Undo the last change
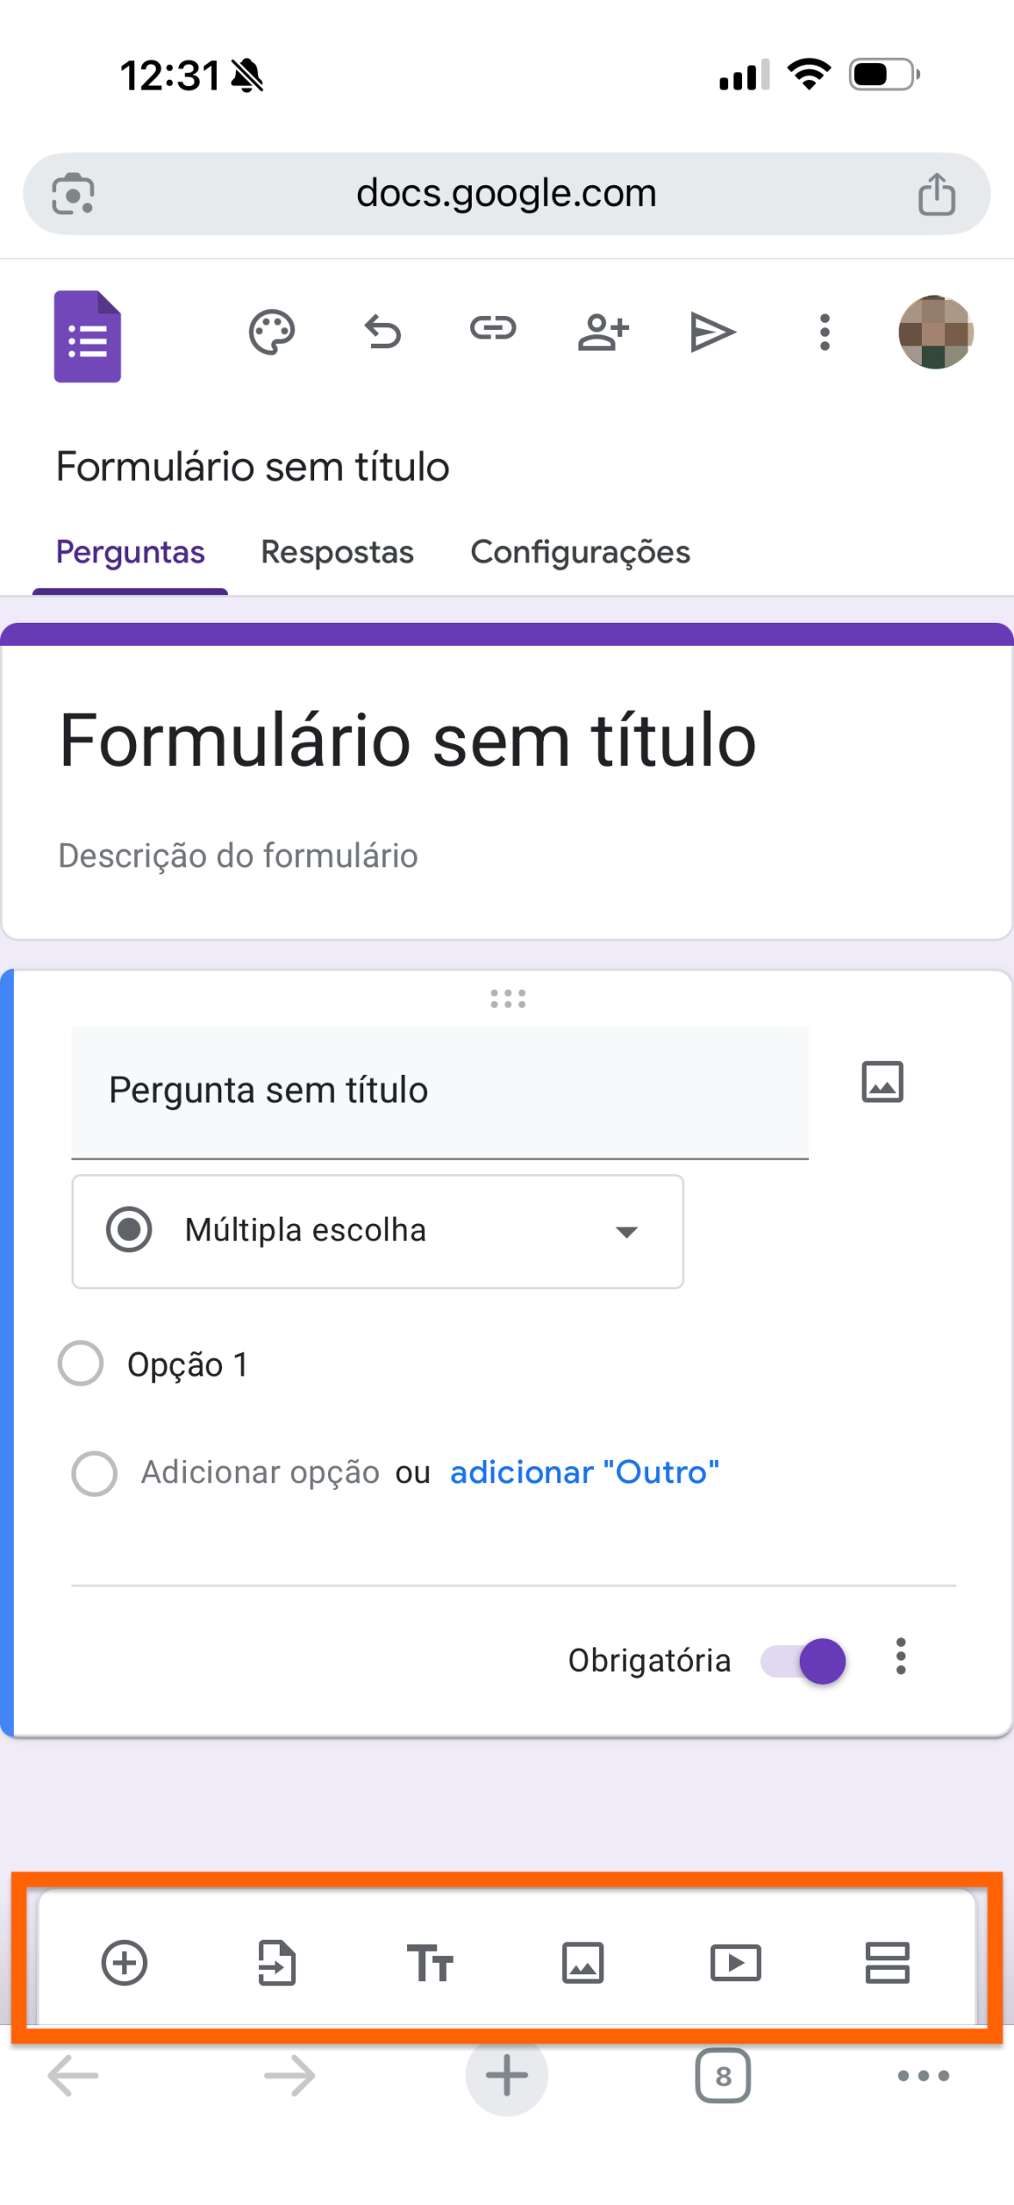Viewport: 1014px width, 2205px height. [381, 330]
